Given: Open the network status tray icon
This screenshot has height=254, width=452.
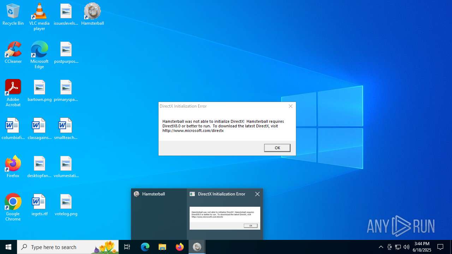Looking at the screenshot, I should (x=398, y=247).
